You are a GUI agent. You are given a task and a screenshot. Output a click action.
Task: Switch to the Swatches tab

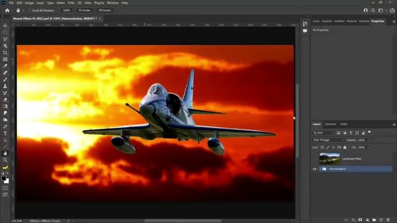(x=327, y=21)
